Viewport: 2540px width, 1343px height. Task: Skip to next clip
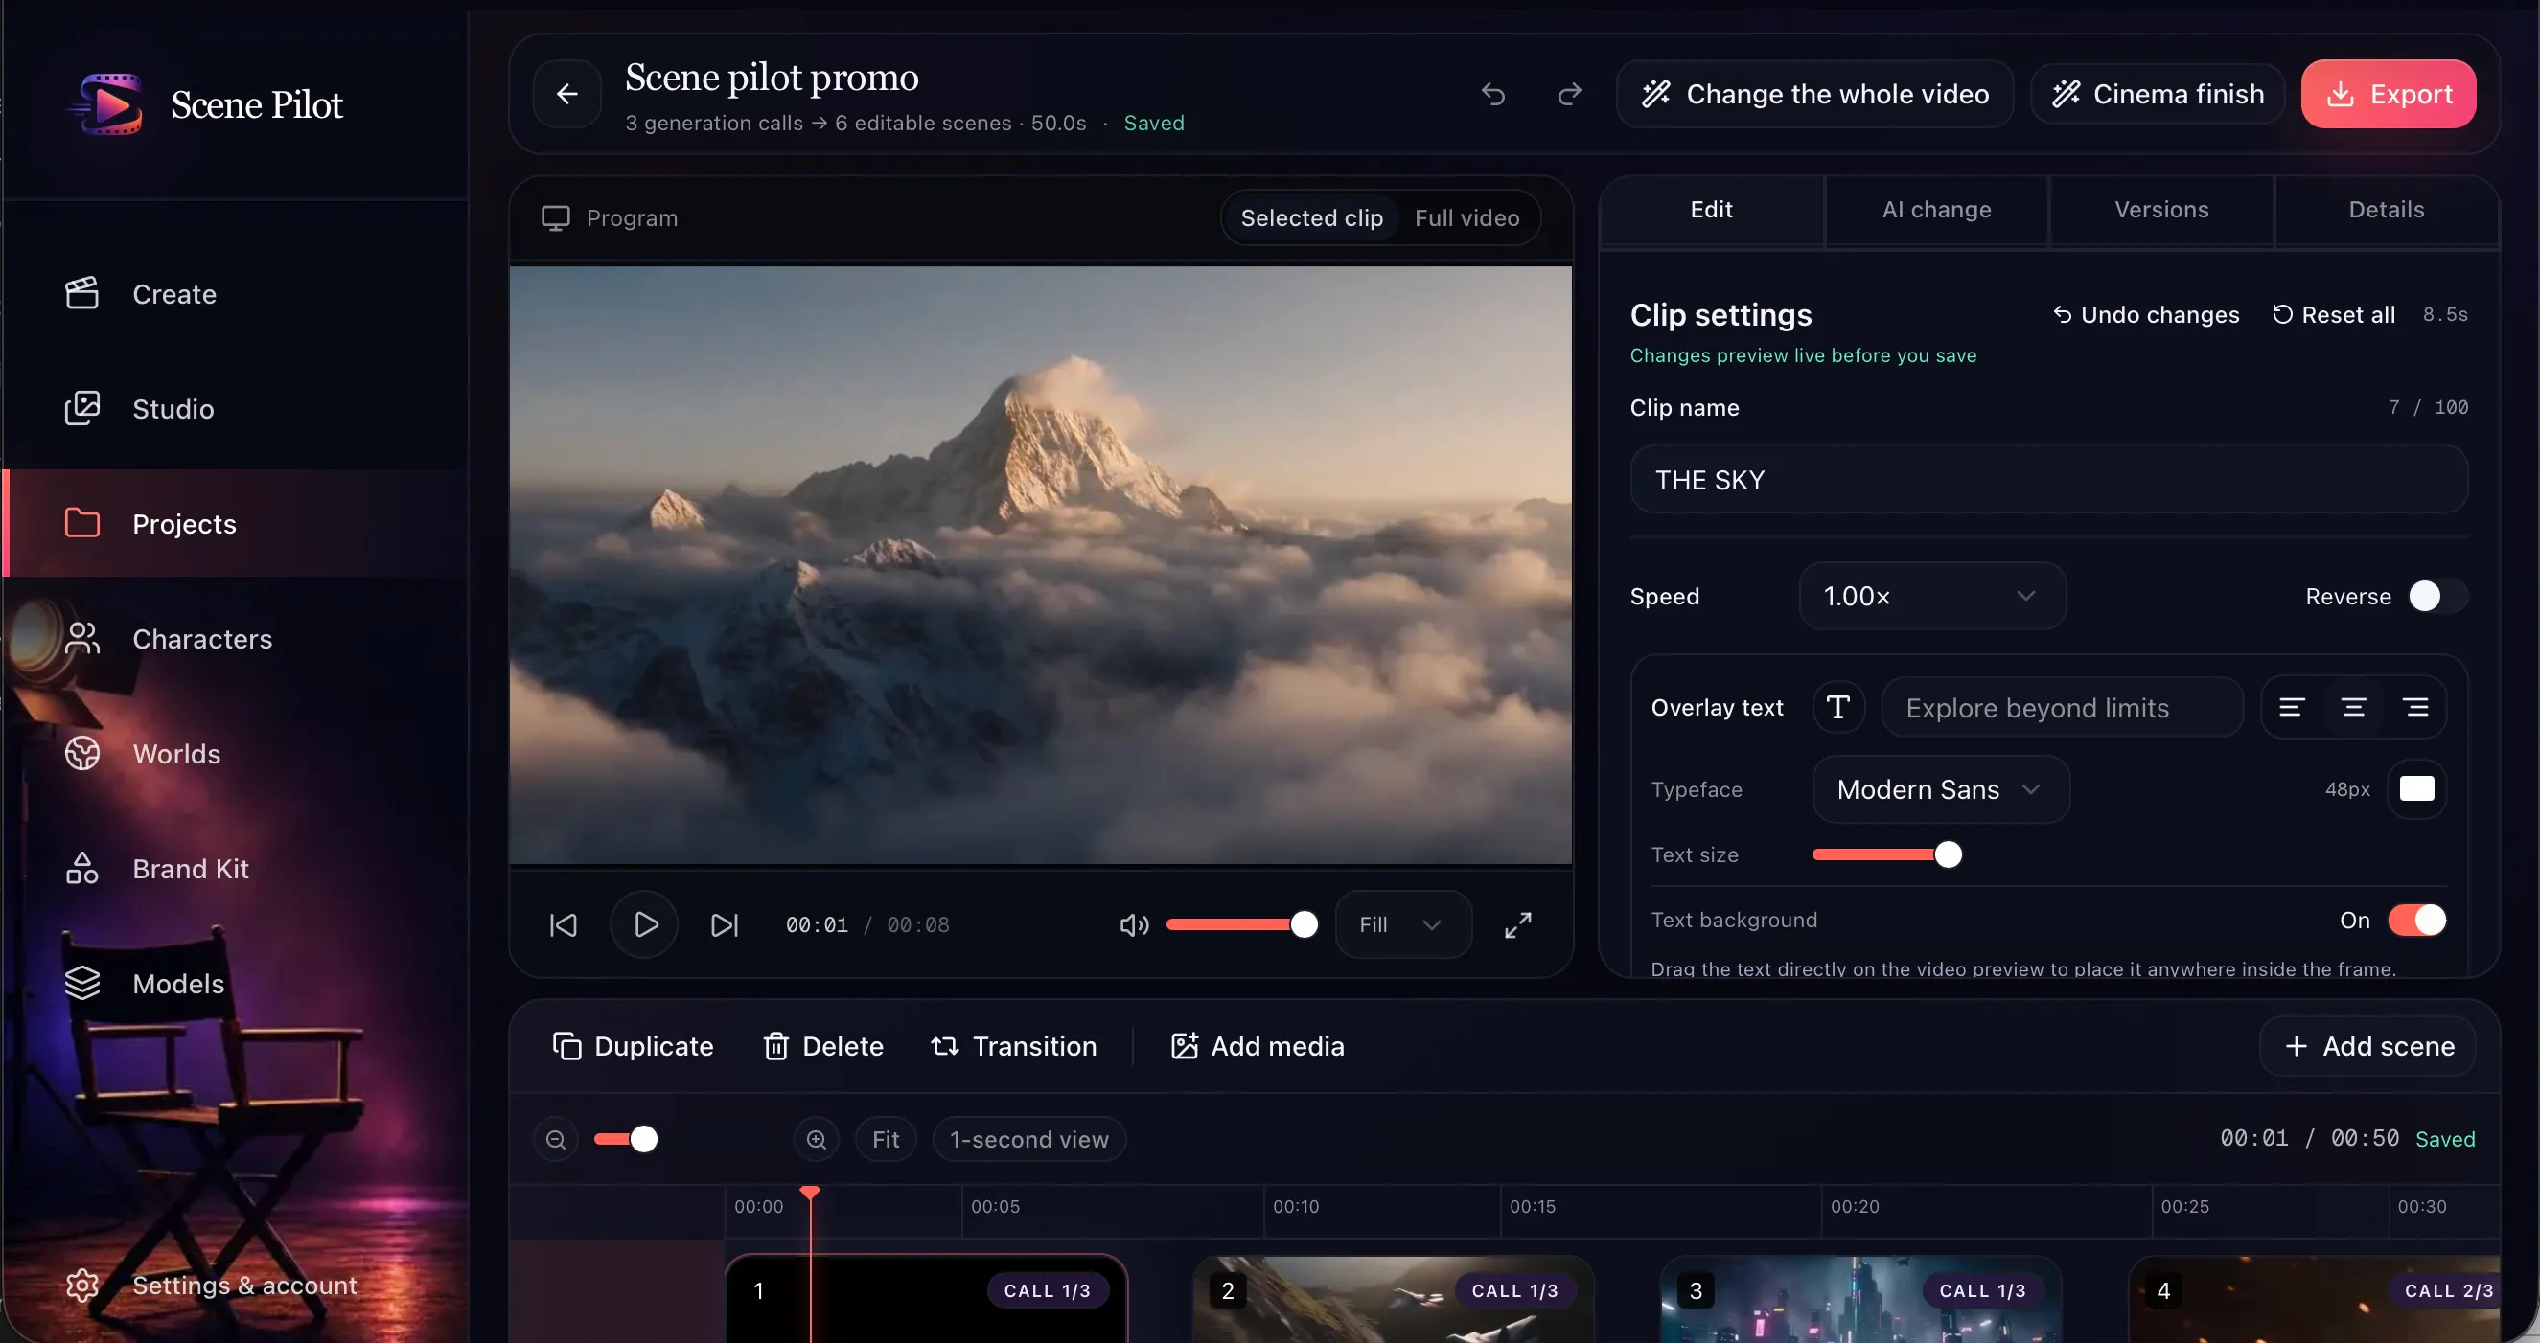[725, 924]
